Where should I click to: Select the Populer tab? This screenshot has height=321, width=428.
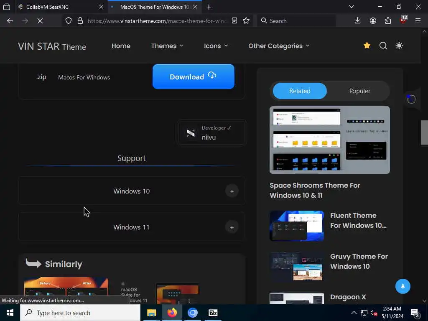coord(359,91)
